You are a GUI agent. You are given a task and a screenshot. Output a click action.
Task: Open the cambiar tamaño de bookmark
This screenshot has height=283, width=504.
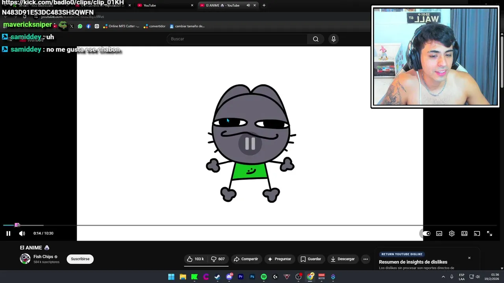(x=187, y=26)
